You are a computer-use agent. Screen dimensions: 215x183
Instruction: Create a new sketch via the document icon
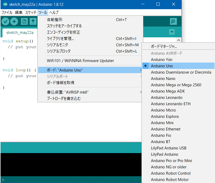coord(24,21)
